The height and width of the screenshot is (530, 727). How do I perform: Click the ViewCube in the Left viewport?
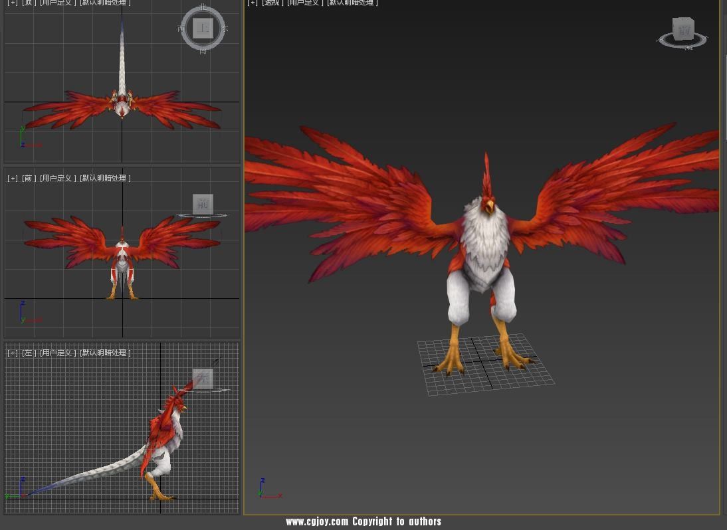tap(203, 379)
